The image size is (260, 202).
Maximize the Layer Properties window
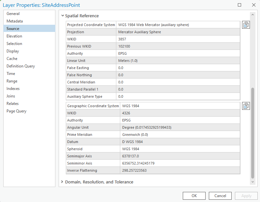coord(239,5)
